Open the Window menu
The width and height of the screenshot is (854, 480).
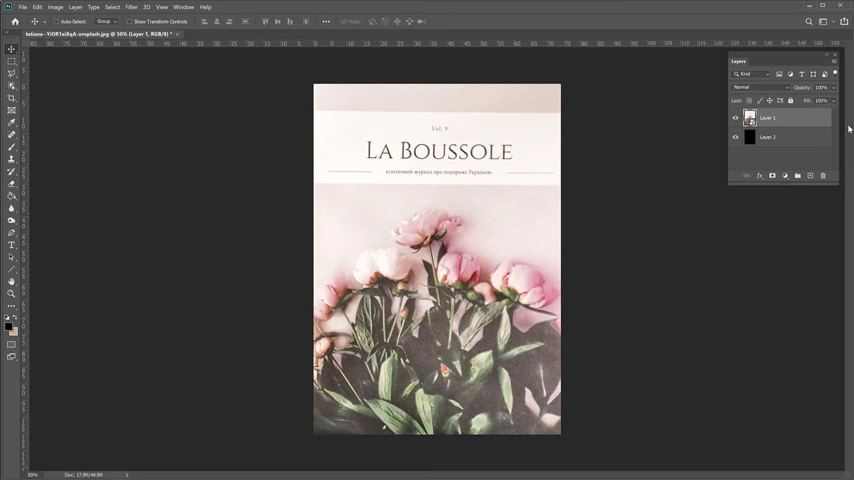click(x=183, y=7)
